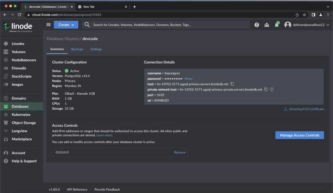Viewport: 333px width, 193px height.
Task: Open Help & Support page
Action: [x=24, y=161]
